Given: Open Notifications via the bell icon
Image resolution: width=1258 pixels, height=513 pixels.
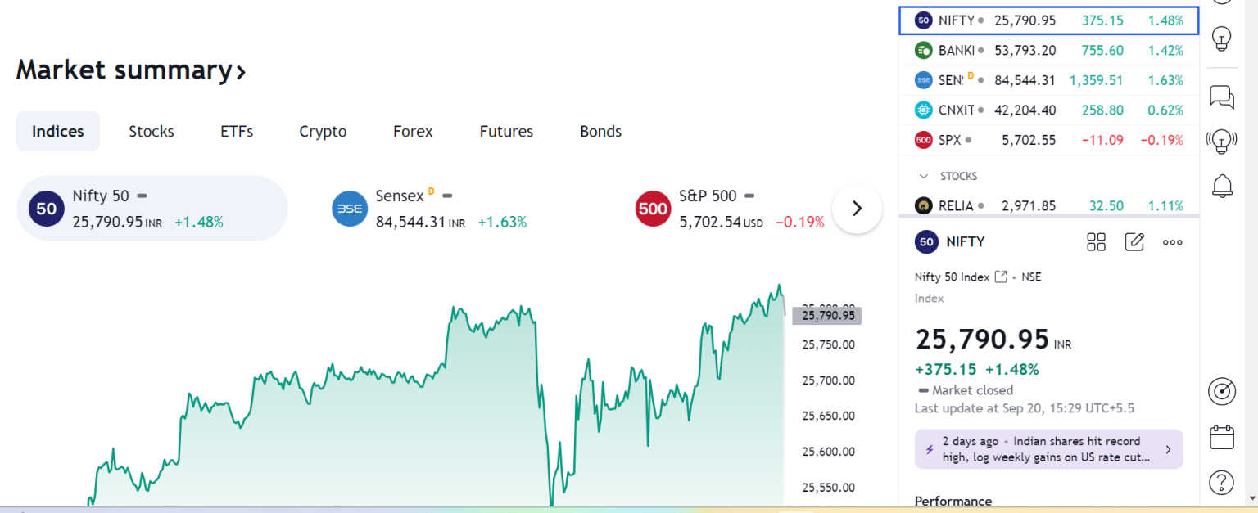Looking at the screenshot, I should point(1221,187).
